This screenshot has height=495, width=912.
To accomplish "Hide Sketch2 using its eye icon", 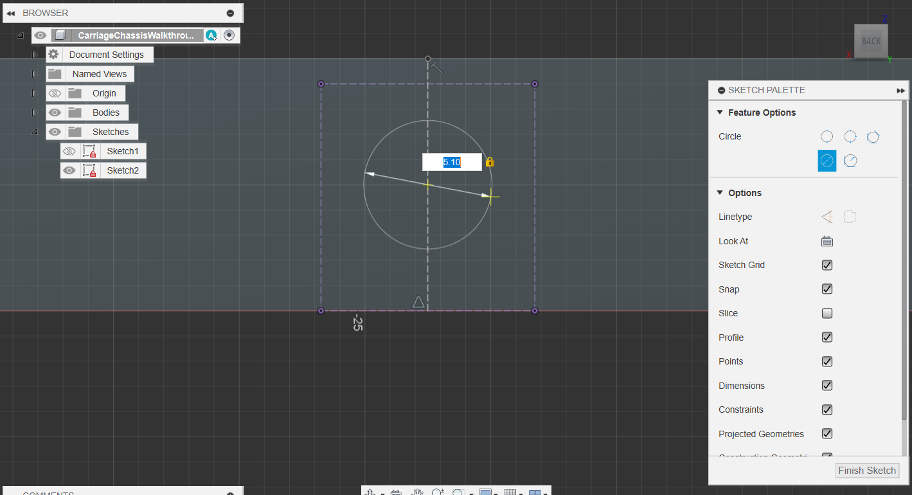I will point(69,170).
